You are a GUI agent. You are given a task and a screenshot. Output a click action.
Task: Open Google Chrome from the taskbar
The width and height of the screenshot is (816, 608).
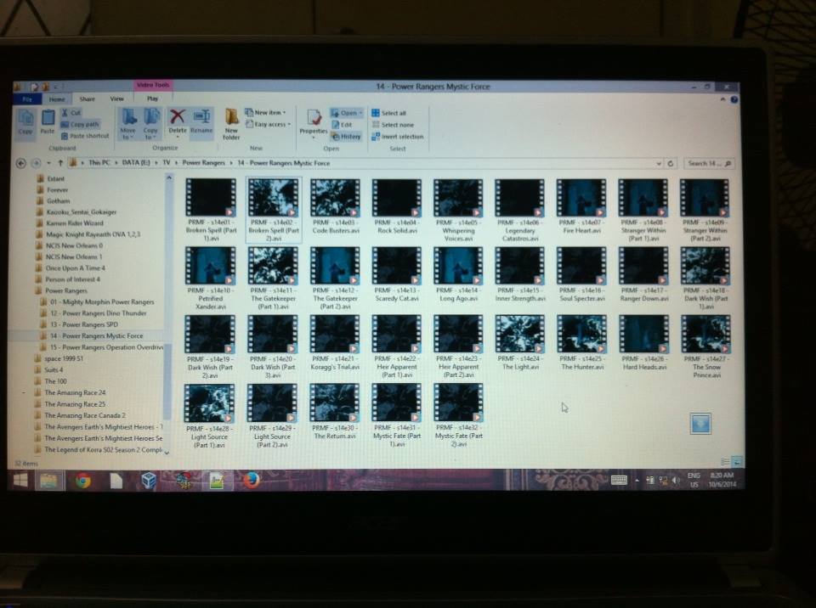pyautogui.click(x=82, y=481)
